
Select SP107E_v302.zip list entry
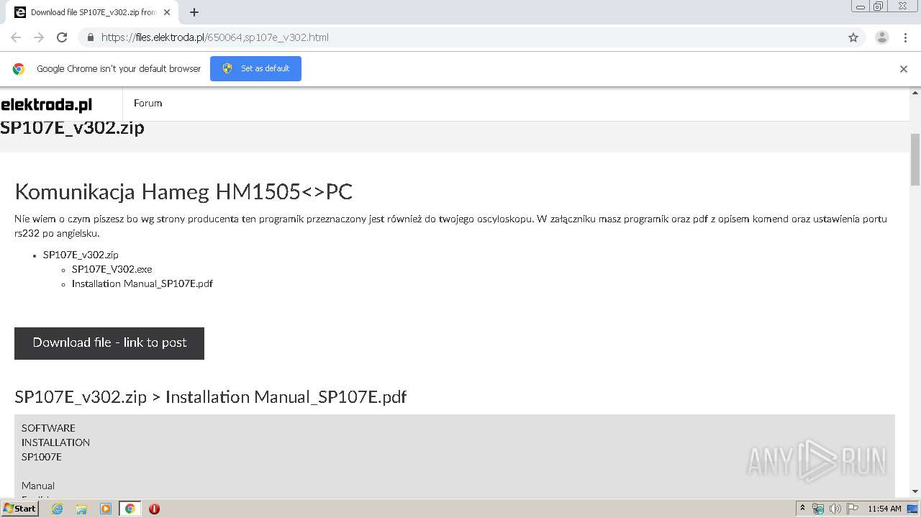pyautogui.click(x=81, y=255)
